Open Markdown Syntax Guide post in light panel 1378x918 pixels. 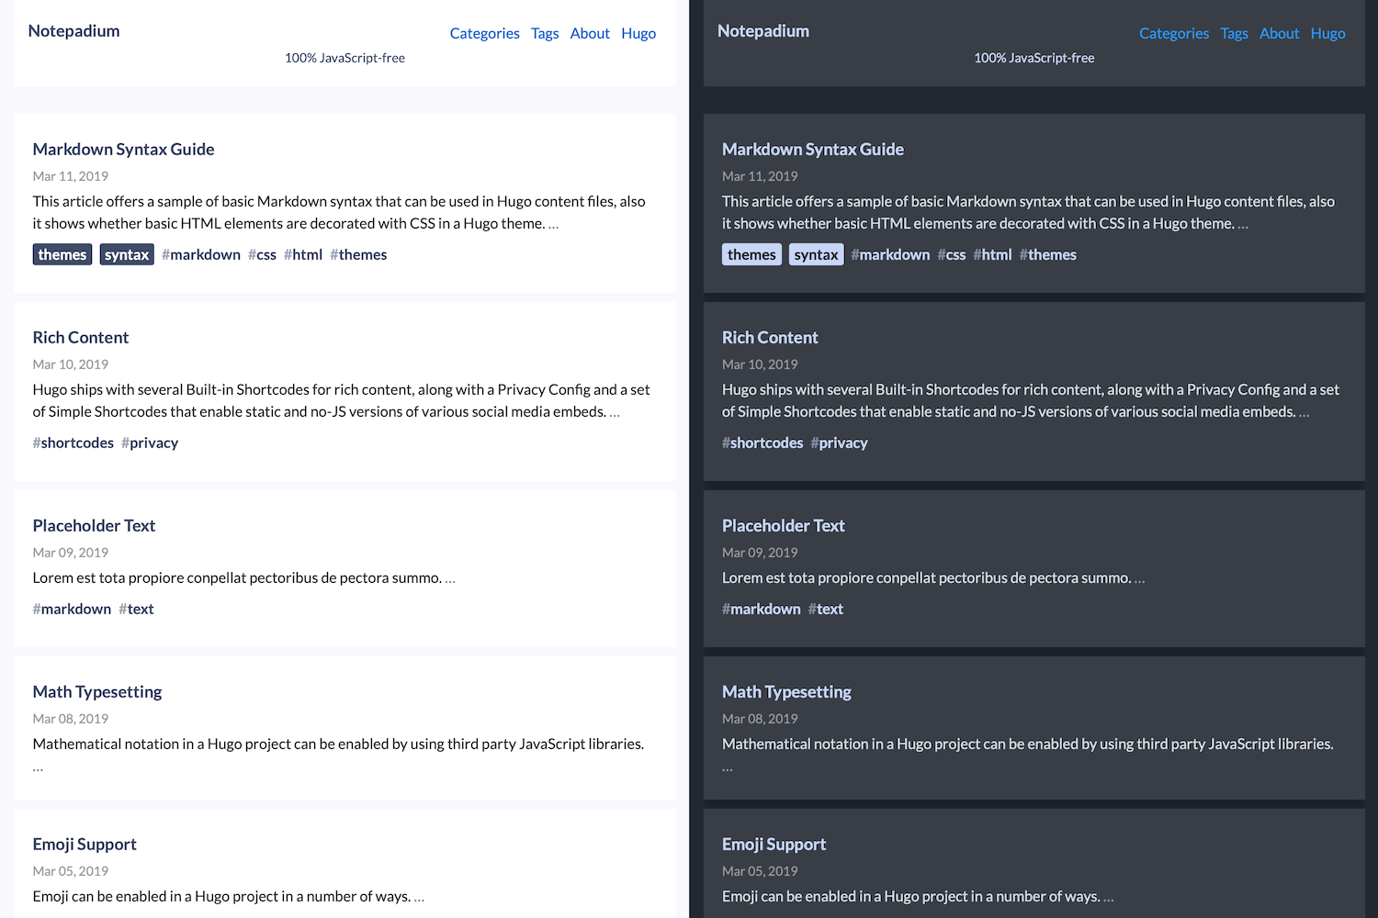123,149
